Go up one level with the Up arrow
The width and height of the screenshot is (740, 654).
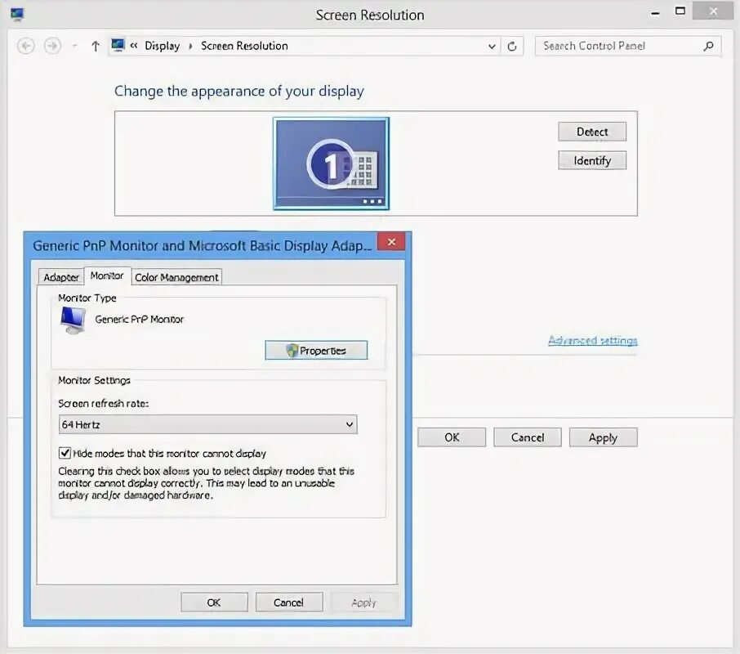coord(96,46)
